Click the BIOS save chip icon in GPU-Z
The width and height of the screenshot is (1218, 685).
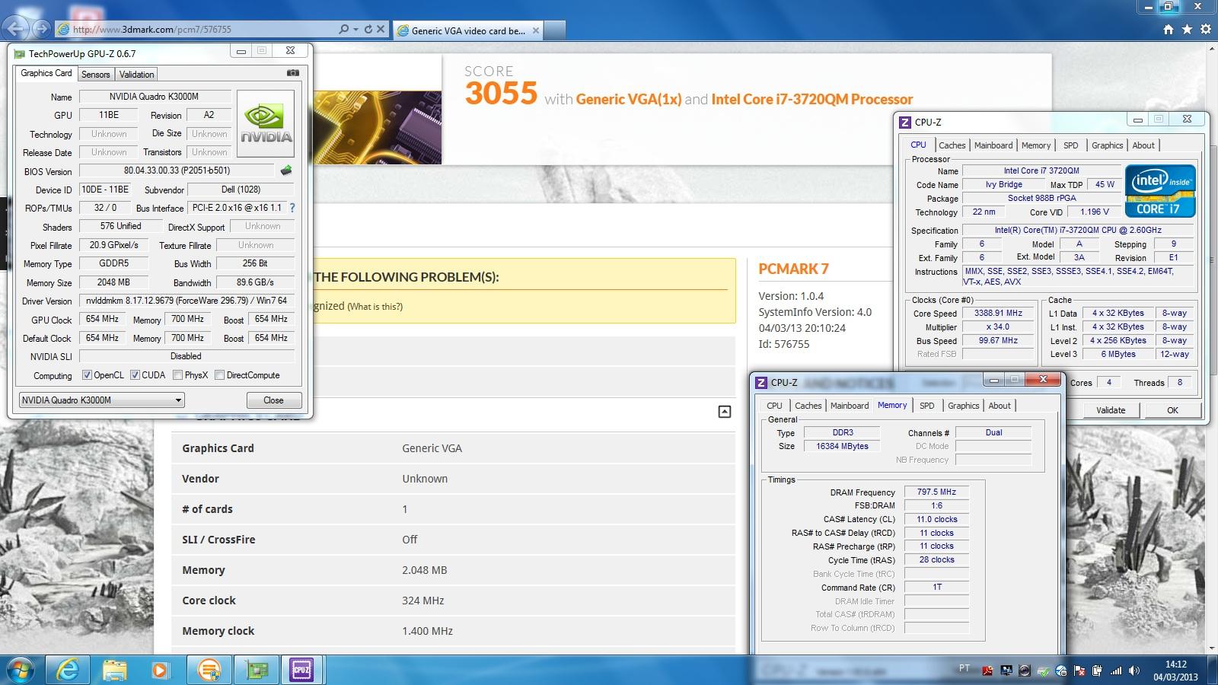pos(286,170)
